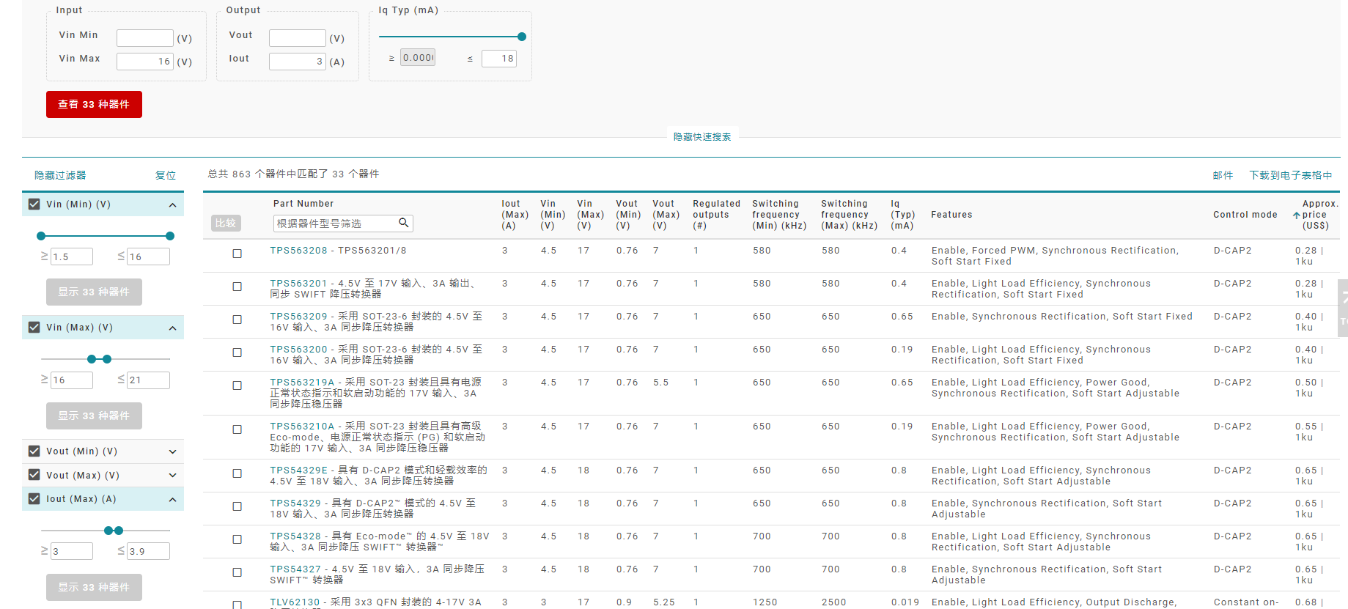Click the Features column header
Screen dimensions: 1348x609
[x=951, y=215]
